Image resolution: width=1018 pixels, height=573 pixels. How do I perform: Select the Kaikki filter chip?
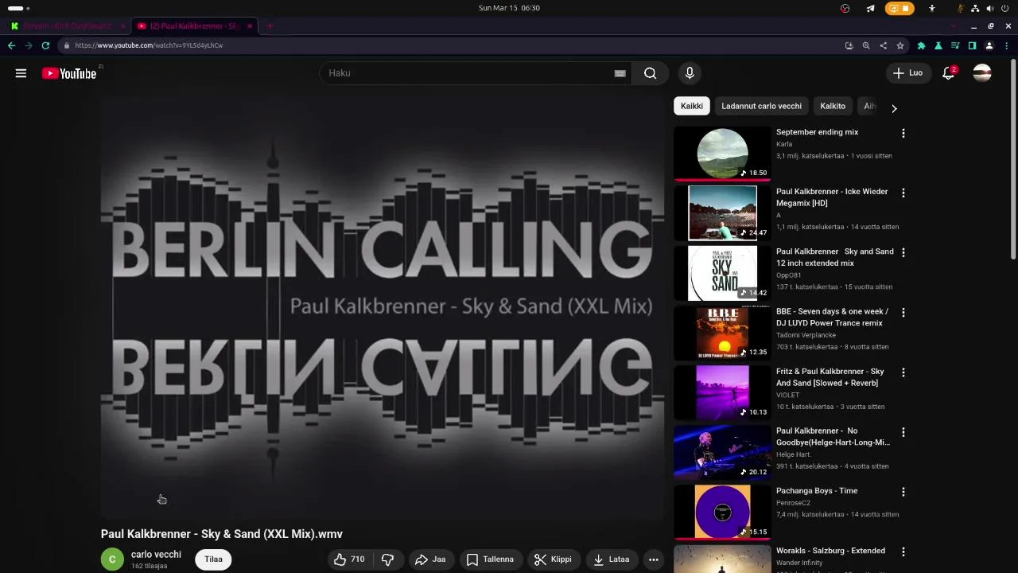pos(692,106)
